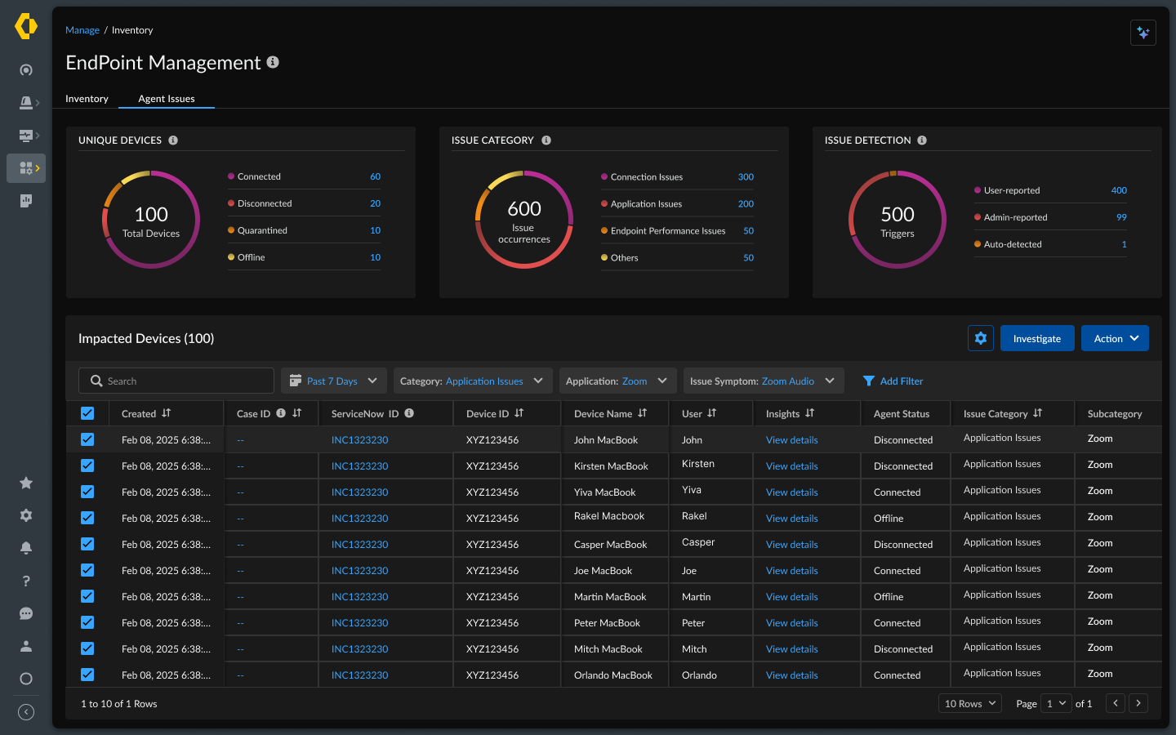
Task: Go to Manage breadcrumb link
Action: pos(82,30)
